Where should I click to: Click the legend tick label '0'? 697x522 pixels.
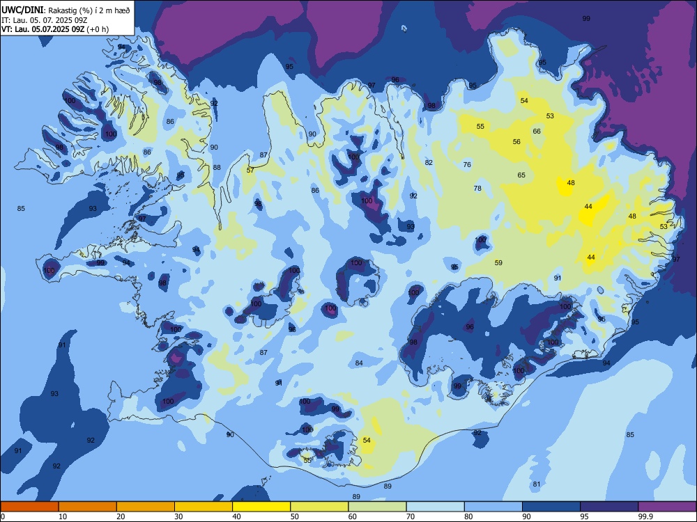[3, 516]
